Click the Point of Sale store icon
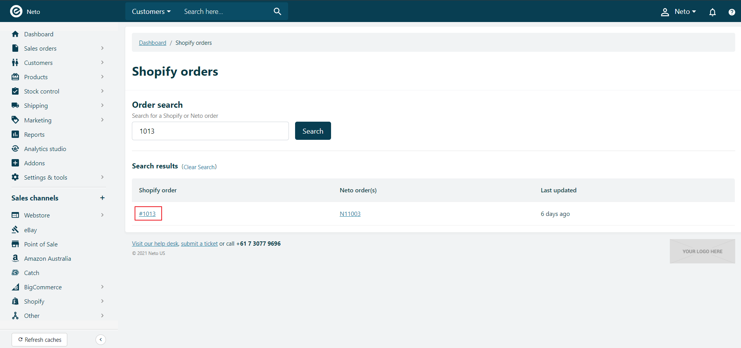 point(15,244)
